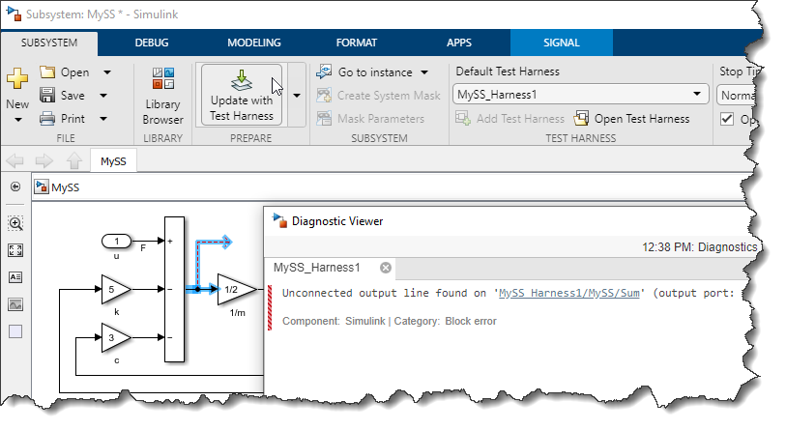The image size is (786, 430).
Task: Click the New model icon
Action: click(17, 80)
